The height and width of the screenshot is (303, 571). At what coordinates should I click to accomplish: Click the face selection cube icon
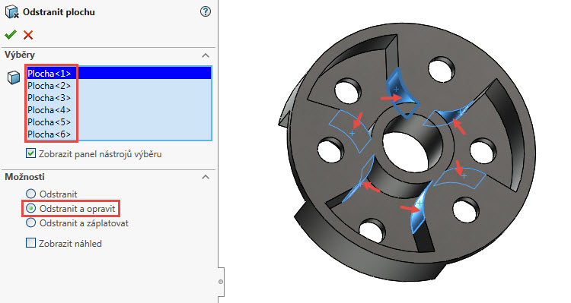[14, 77]
